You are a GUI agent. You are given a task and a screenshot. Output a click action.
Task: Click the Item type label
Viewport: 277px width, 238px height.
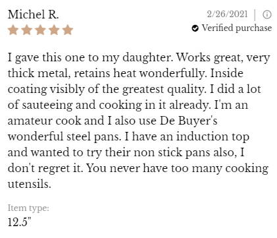[28, 208]
